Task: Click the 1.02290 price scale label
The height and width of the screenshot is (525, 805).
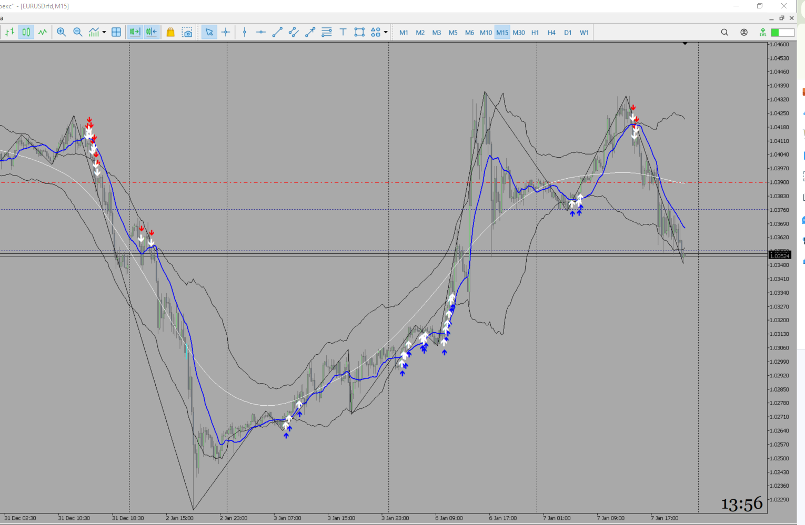Action: tap(779, 499)
